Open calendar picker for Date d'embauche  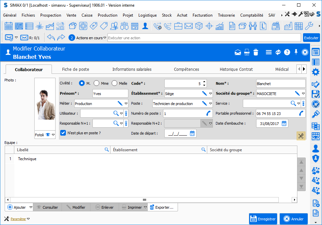[284, 123]
